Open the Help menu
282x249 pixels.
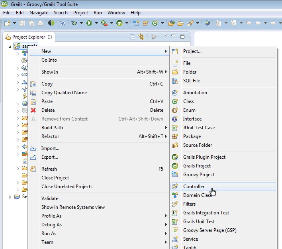click(135, 13)
